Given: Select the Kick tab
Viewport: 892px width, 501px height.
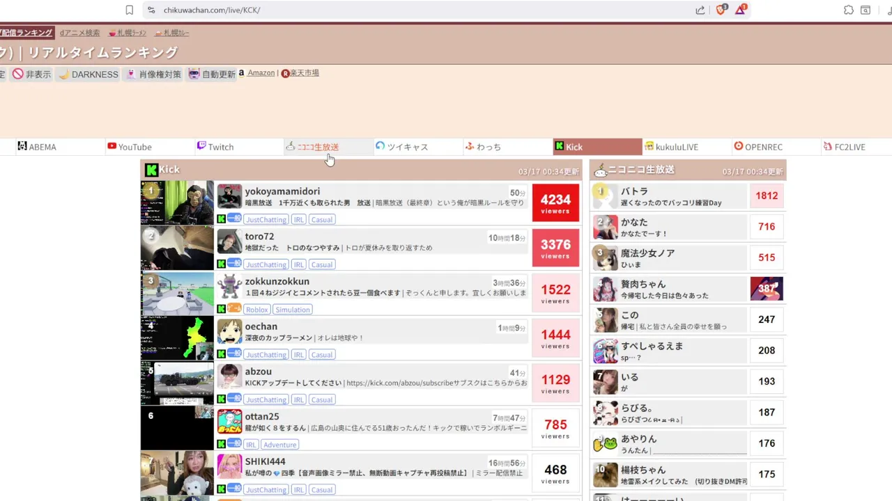Looking at the screenshot, I should coord(597,147).
